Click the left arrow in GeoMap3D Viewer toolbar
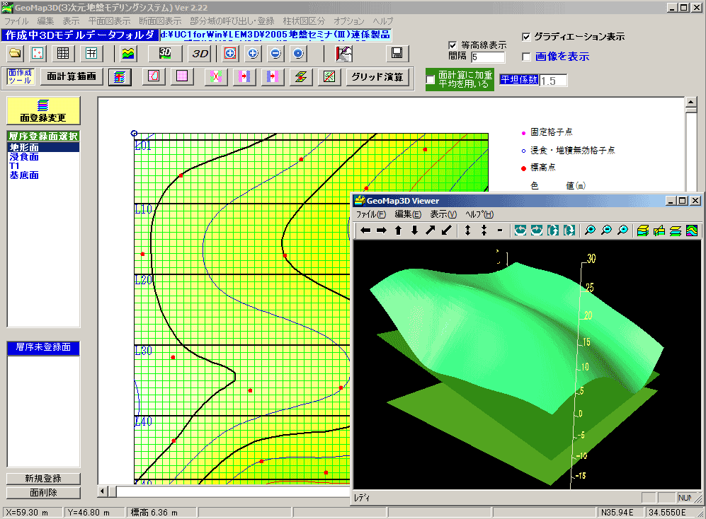 [365, 231]
